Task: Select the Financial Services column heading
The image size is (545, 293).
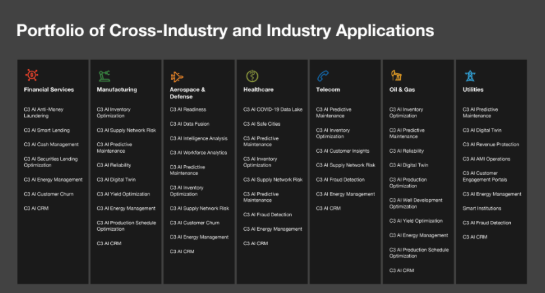Action: pyautogui.click(x=49, y=90)
